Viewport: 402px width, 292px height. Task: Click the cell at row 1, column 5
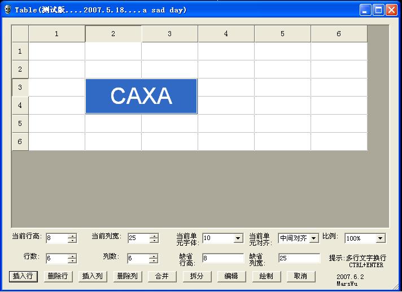[x=282, y=51]
